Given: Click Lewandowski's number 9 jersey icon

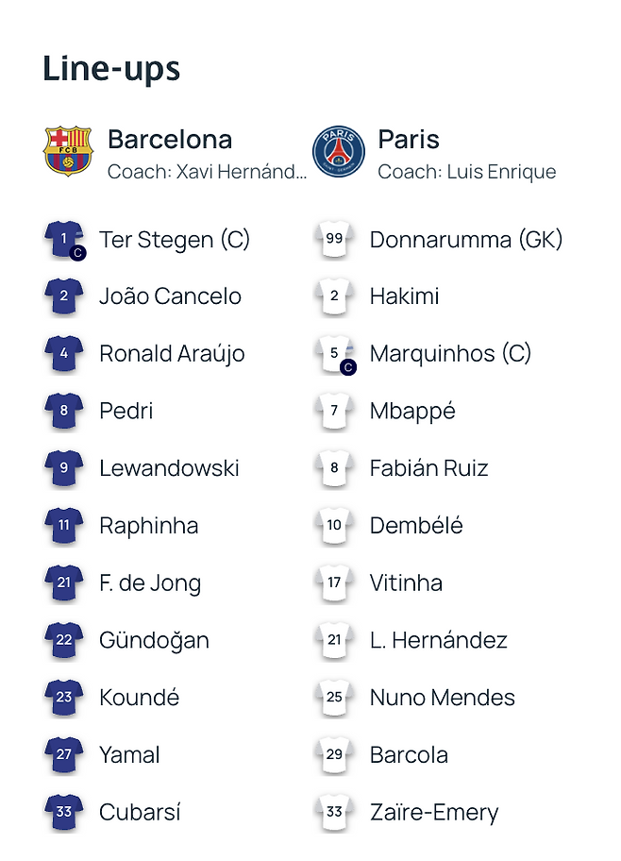Looking at the screenshot, I should tap(63, 468).
